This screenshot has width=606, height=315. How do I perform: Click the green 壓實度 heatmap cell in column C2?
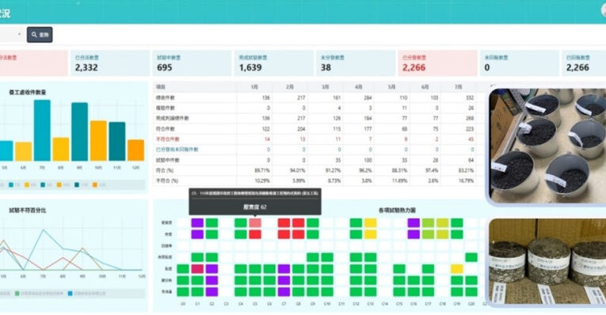click(x=212, y=222)
